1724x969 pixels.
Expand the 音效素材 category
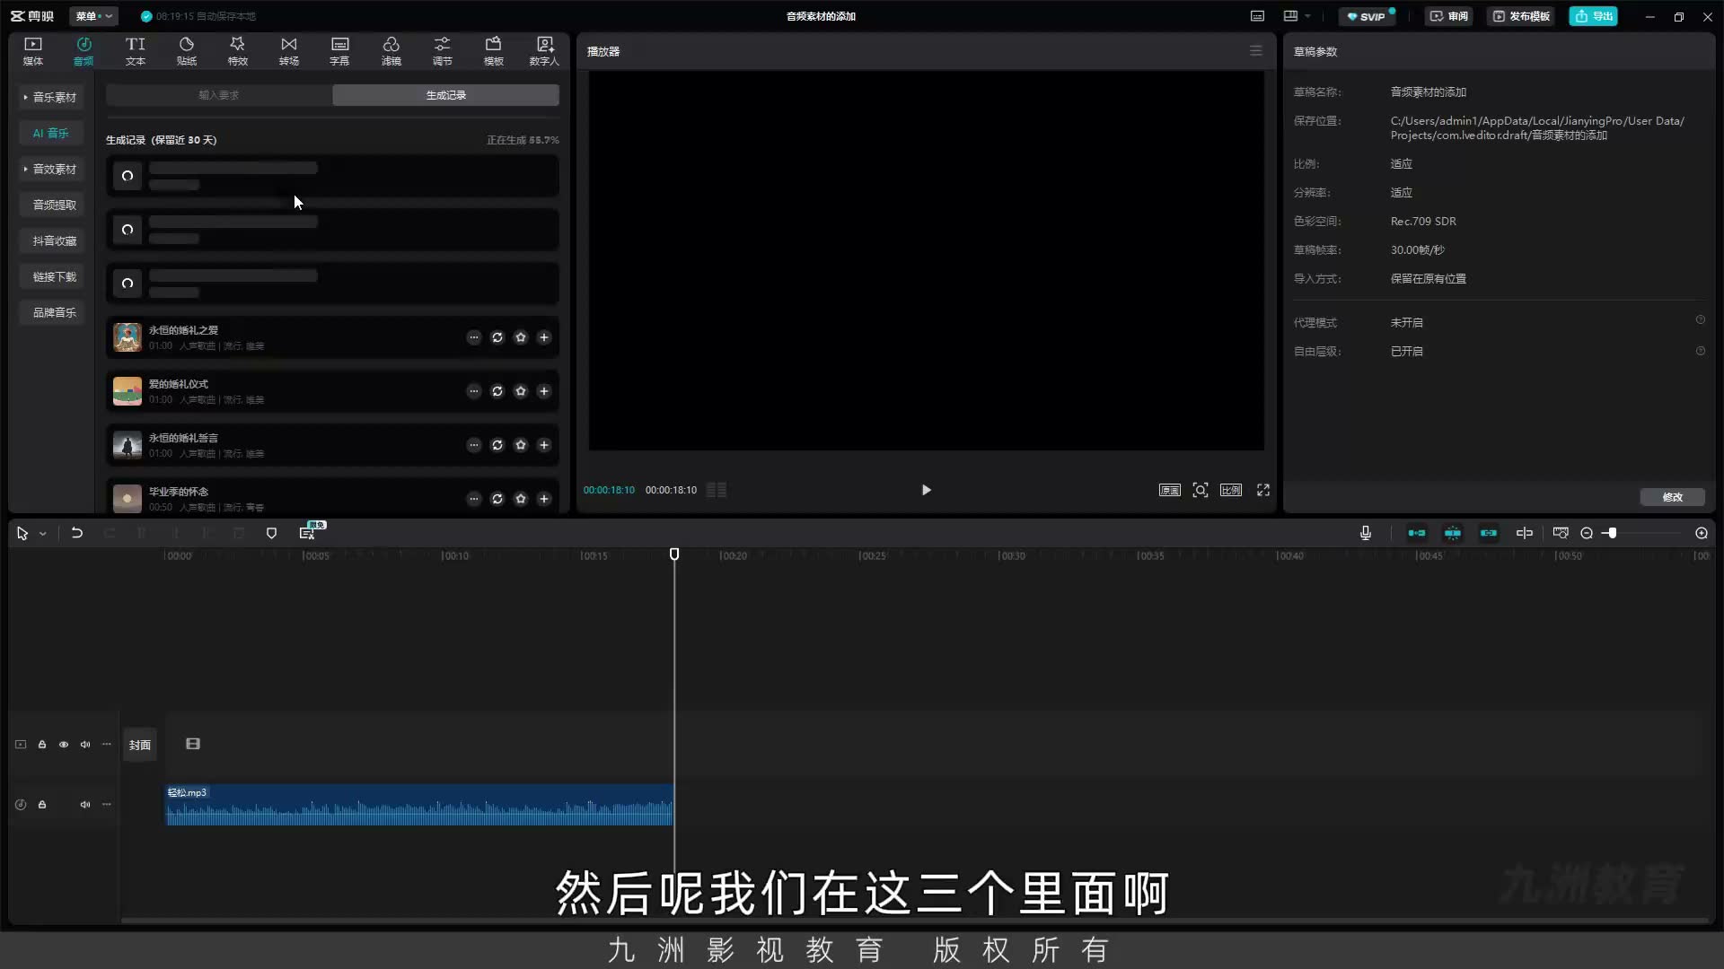51,169
